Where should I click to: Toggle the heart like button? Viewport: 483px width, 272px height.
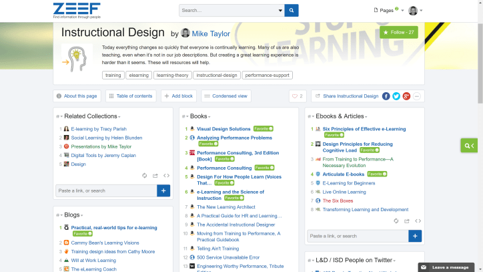pyautogui.click(x=298, y=96)
